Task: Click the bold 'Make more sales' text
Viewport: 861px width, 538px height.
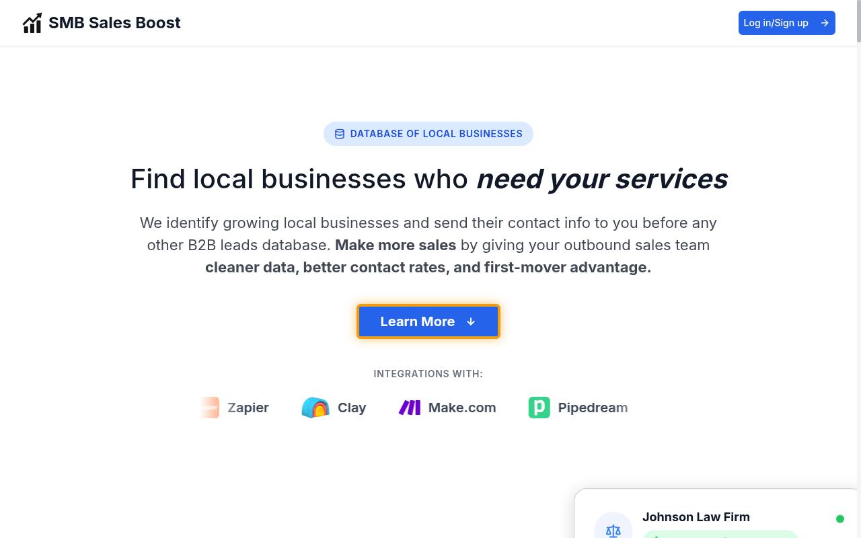Action: click(x=396, y=245)
